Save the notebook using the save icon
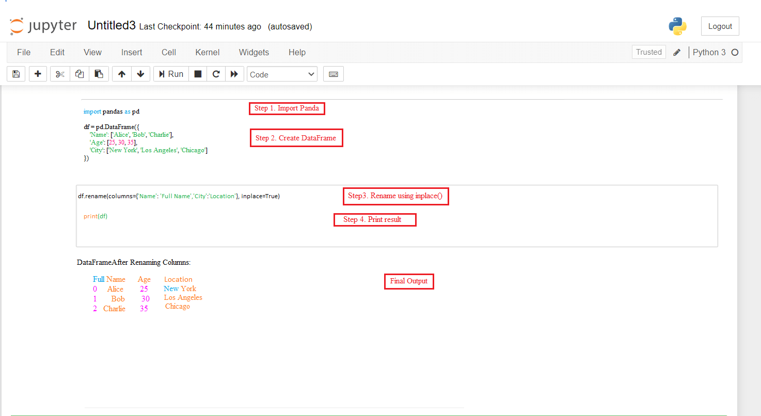Image resolution: width=761 pixels, height=416 pixels. pos(15,74)
